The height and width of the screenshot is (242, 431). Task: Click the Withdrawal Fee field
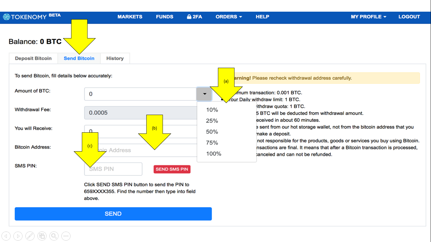tap(140, 112)
